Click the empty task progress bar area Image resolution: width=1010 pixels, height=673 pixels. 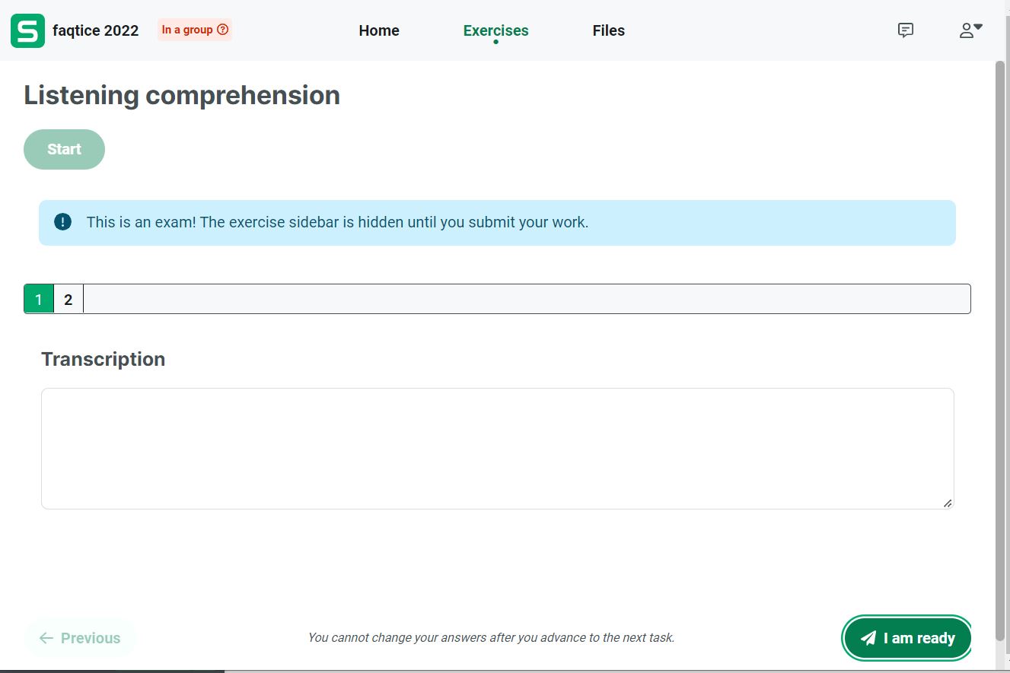[x=525, y=299]
